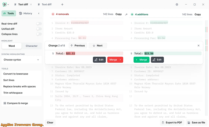209x127 pixels.
Task: Click Trim whitespace tool
Action: coord(13,93)
